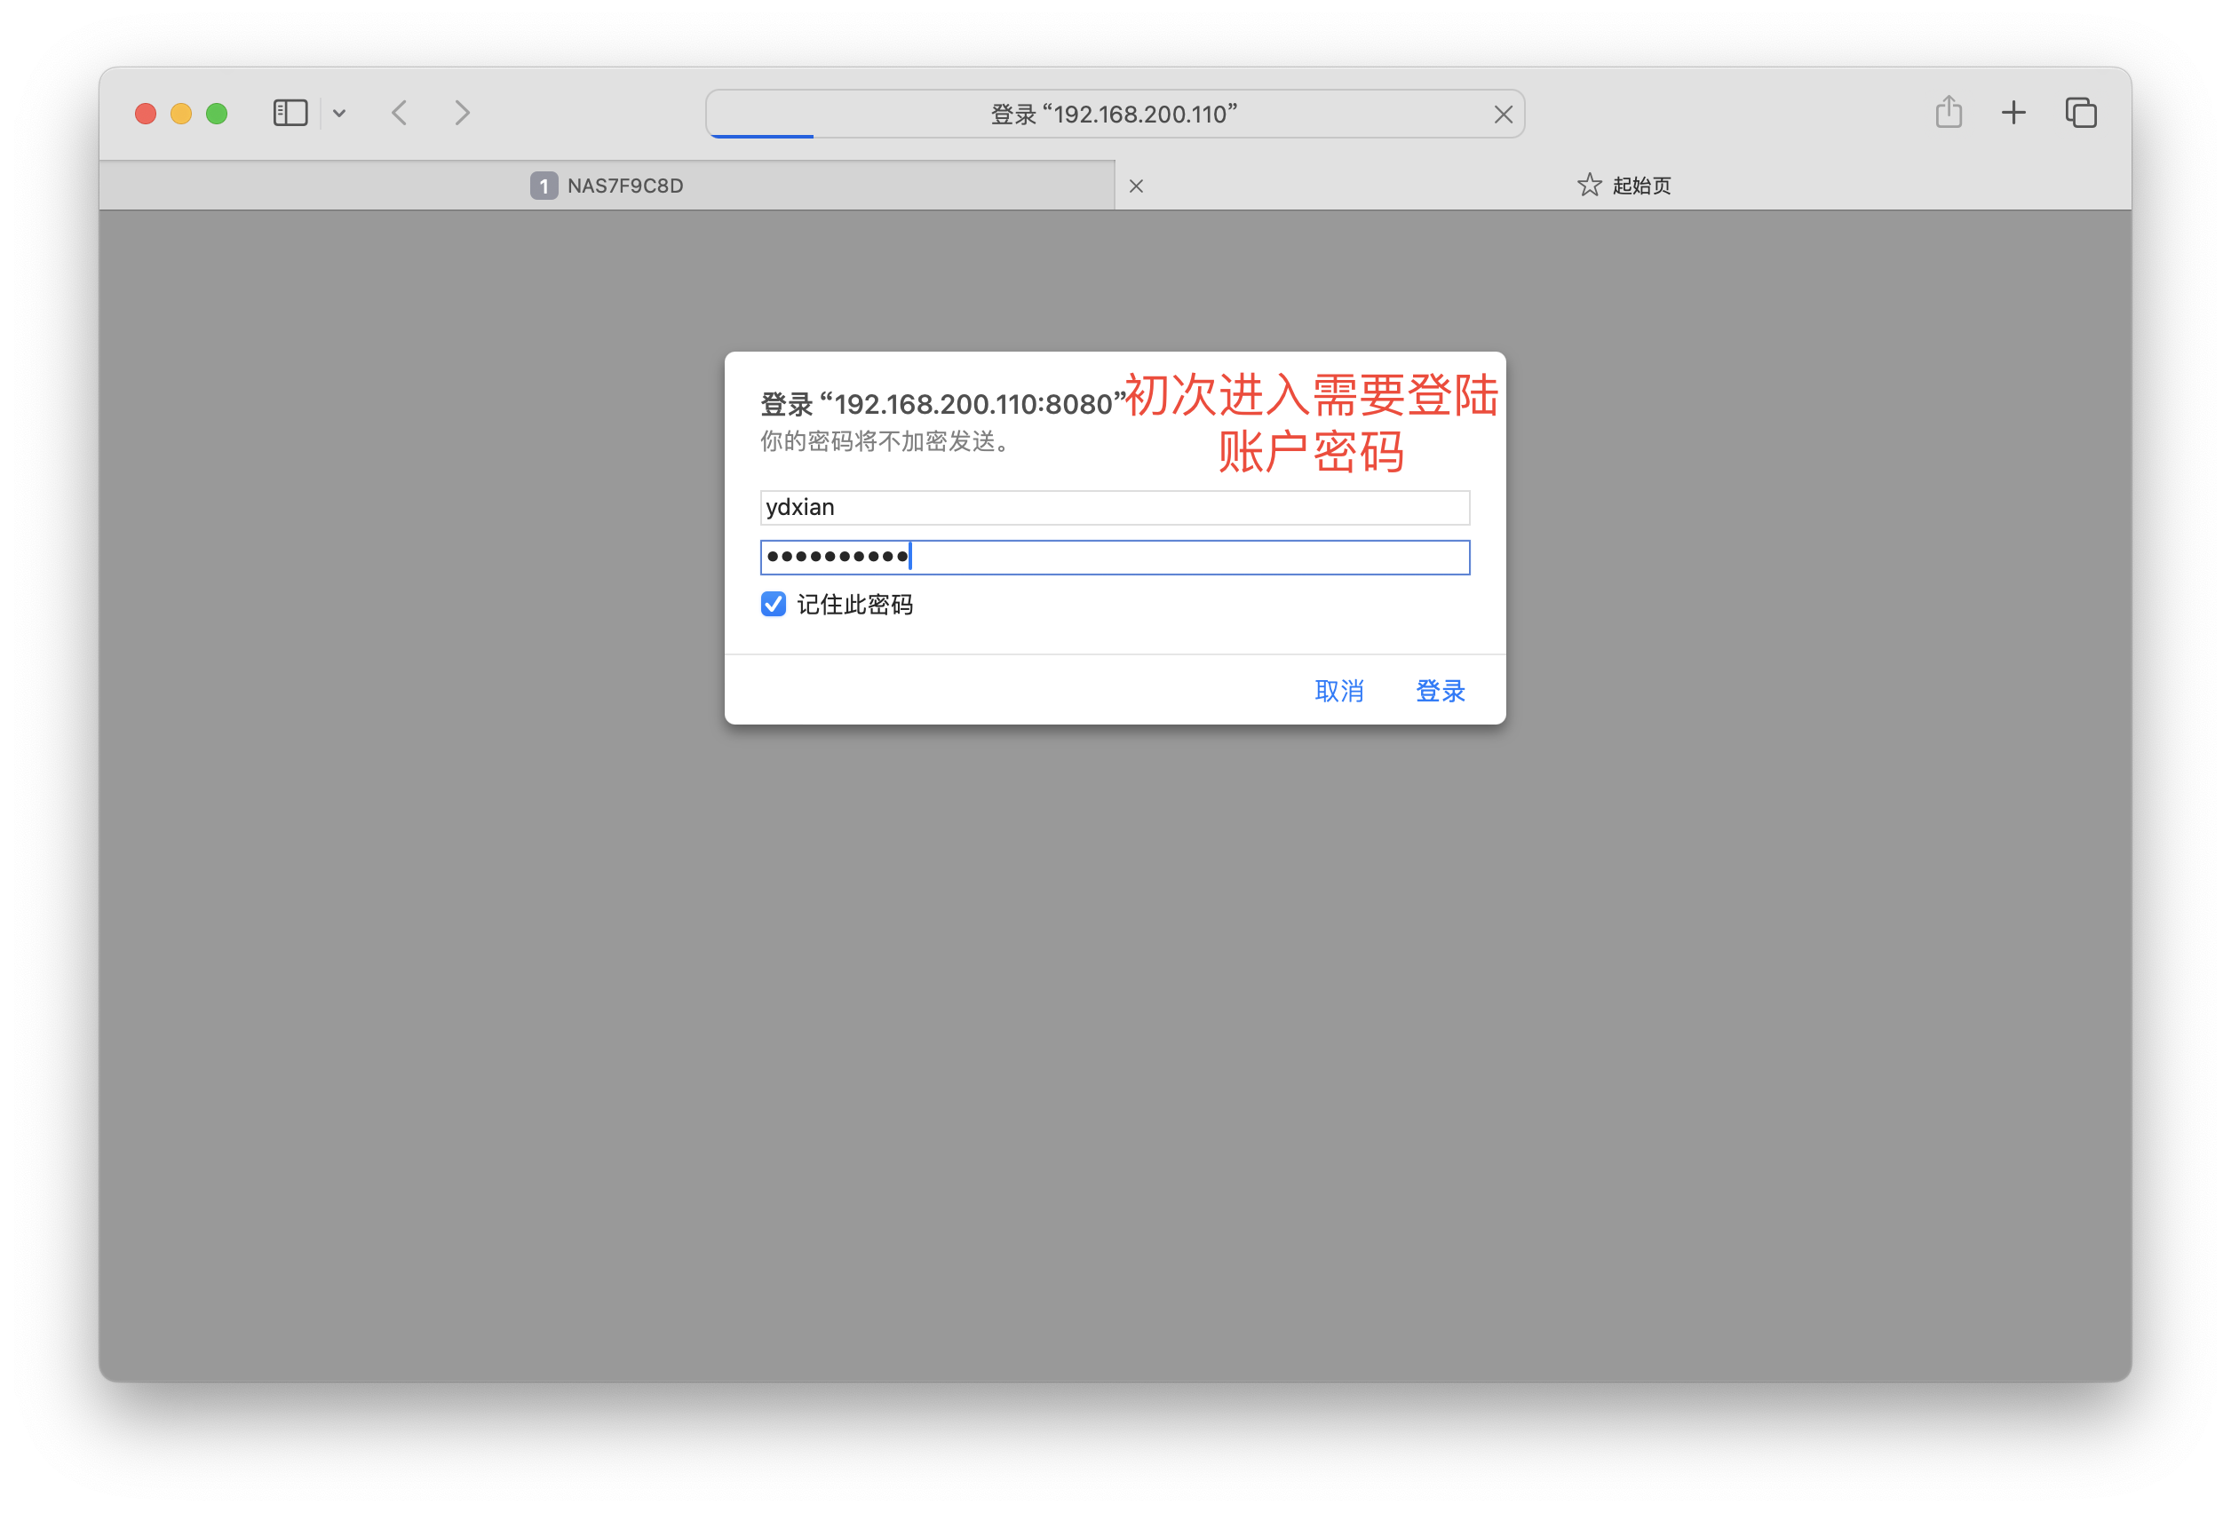Click the star icon on 起始页 tab

click(1589, 185)
